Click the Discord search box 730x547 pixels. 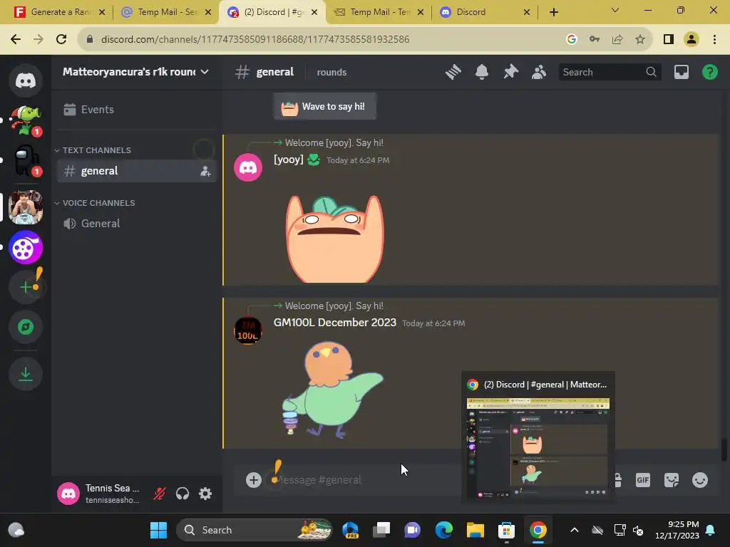point(609,72)
